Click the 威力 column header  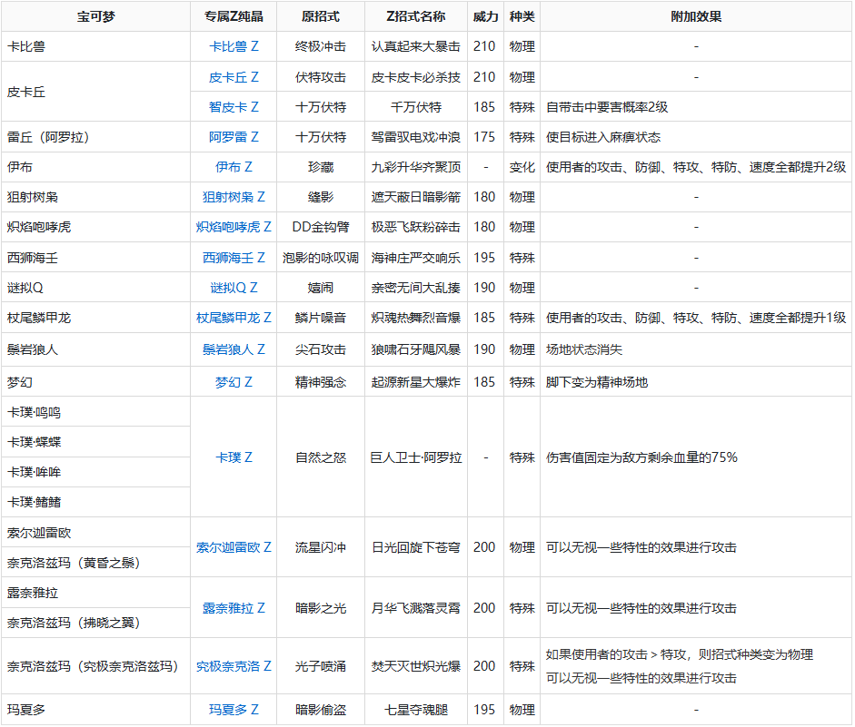coord(485,16)
